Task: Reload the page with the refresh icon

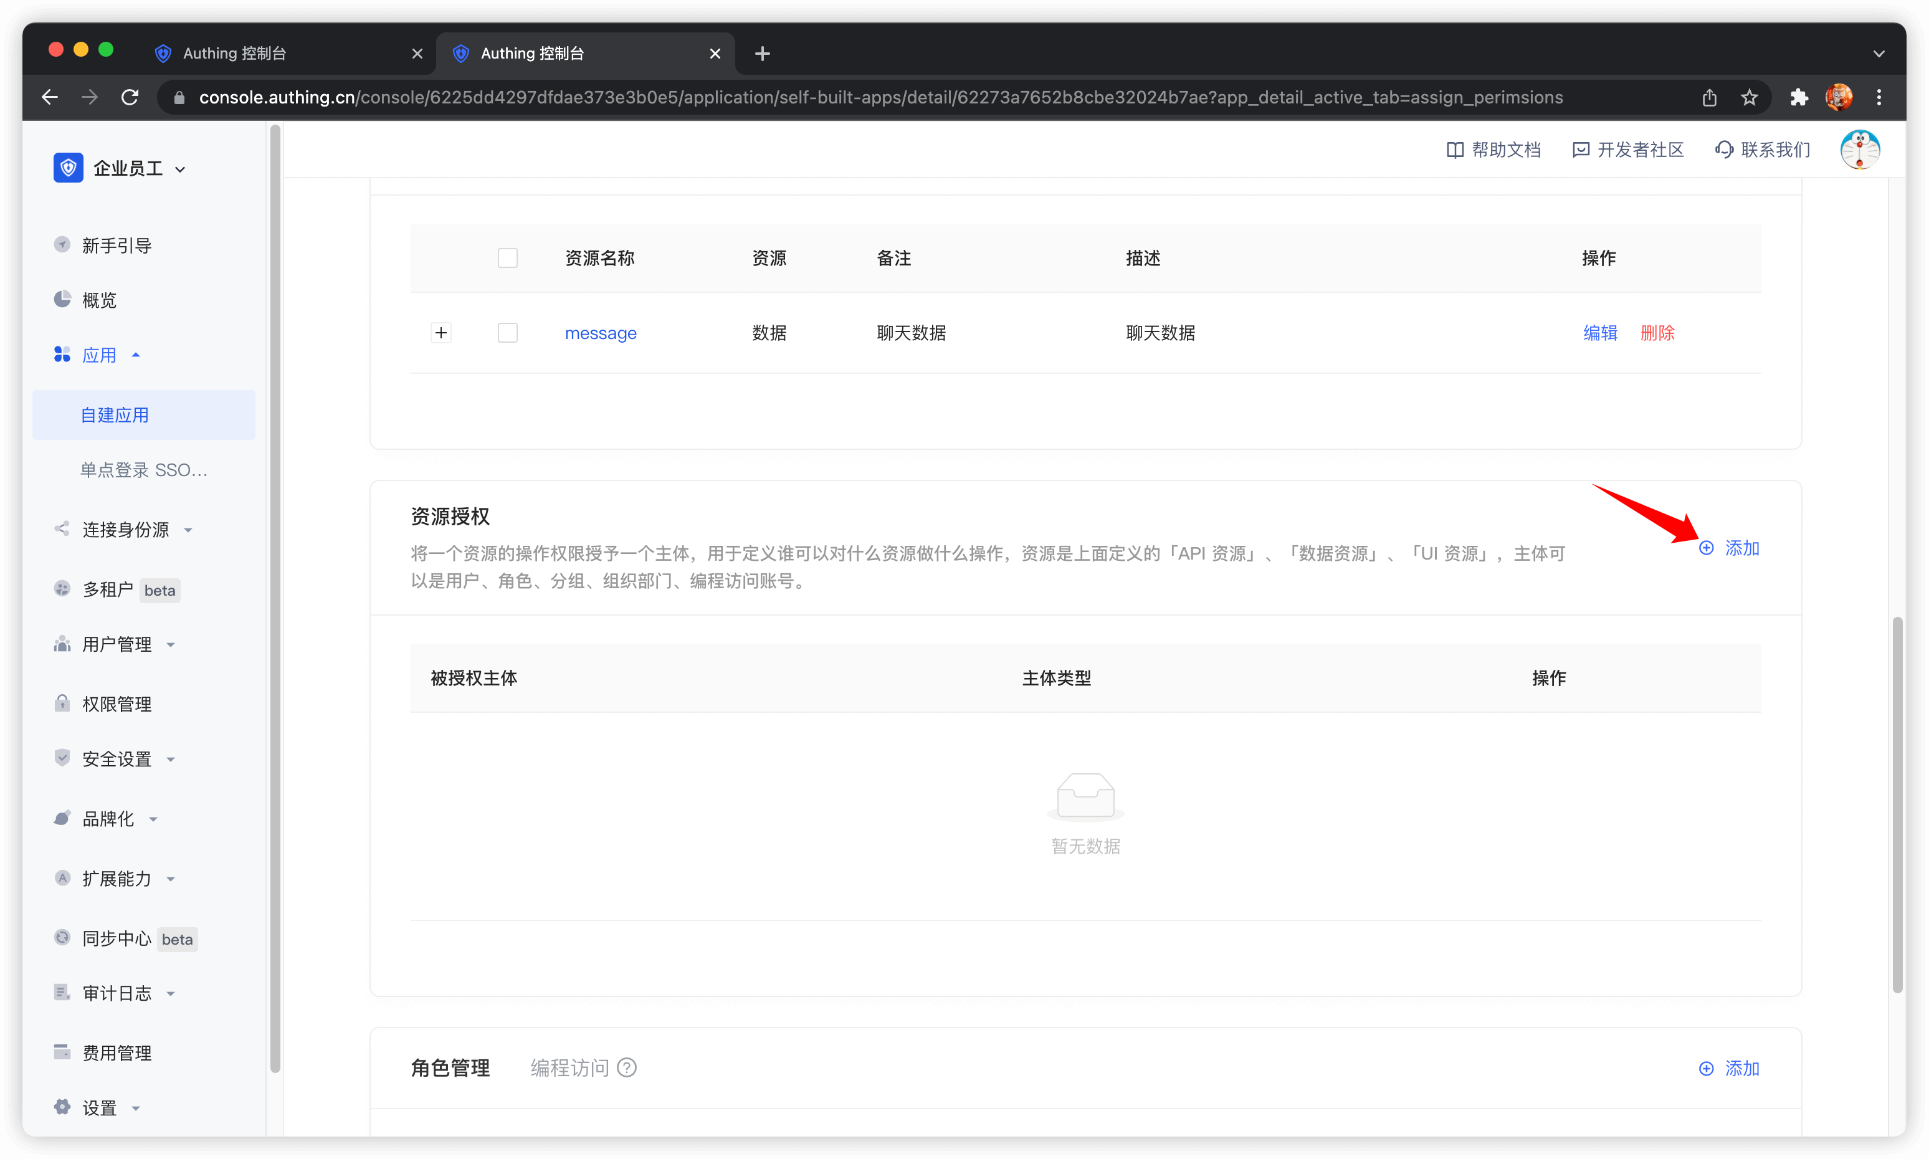Action: coord(130,97)
